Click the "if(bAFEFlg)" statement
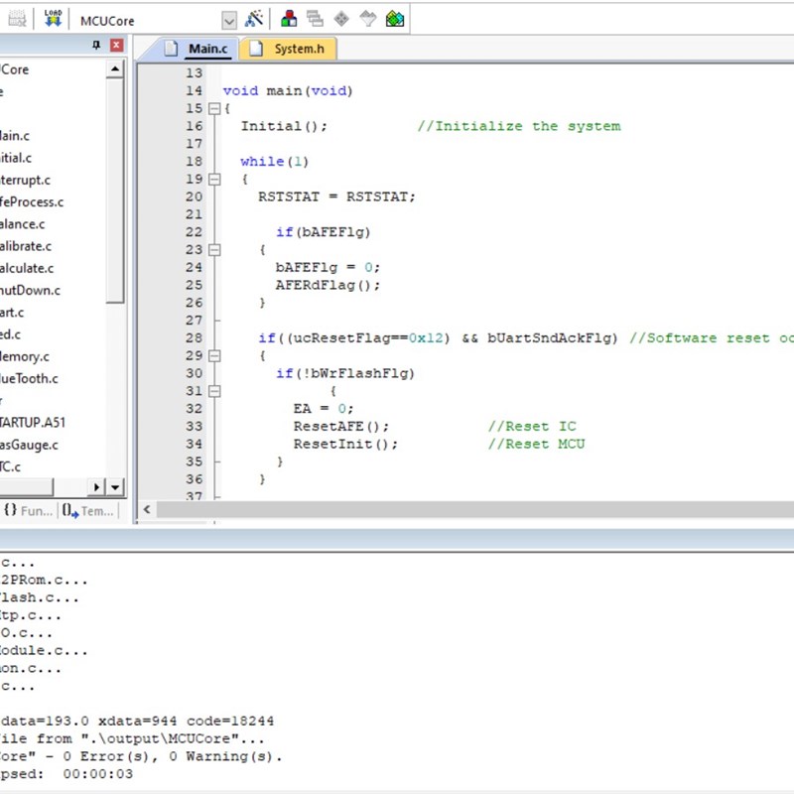The width and height of the screenshot is (794, 794). [324, 232]
